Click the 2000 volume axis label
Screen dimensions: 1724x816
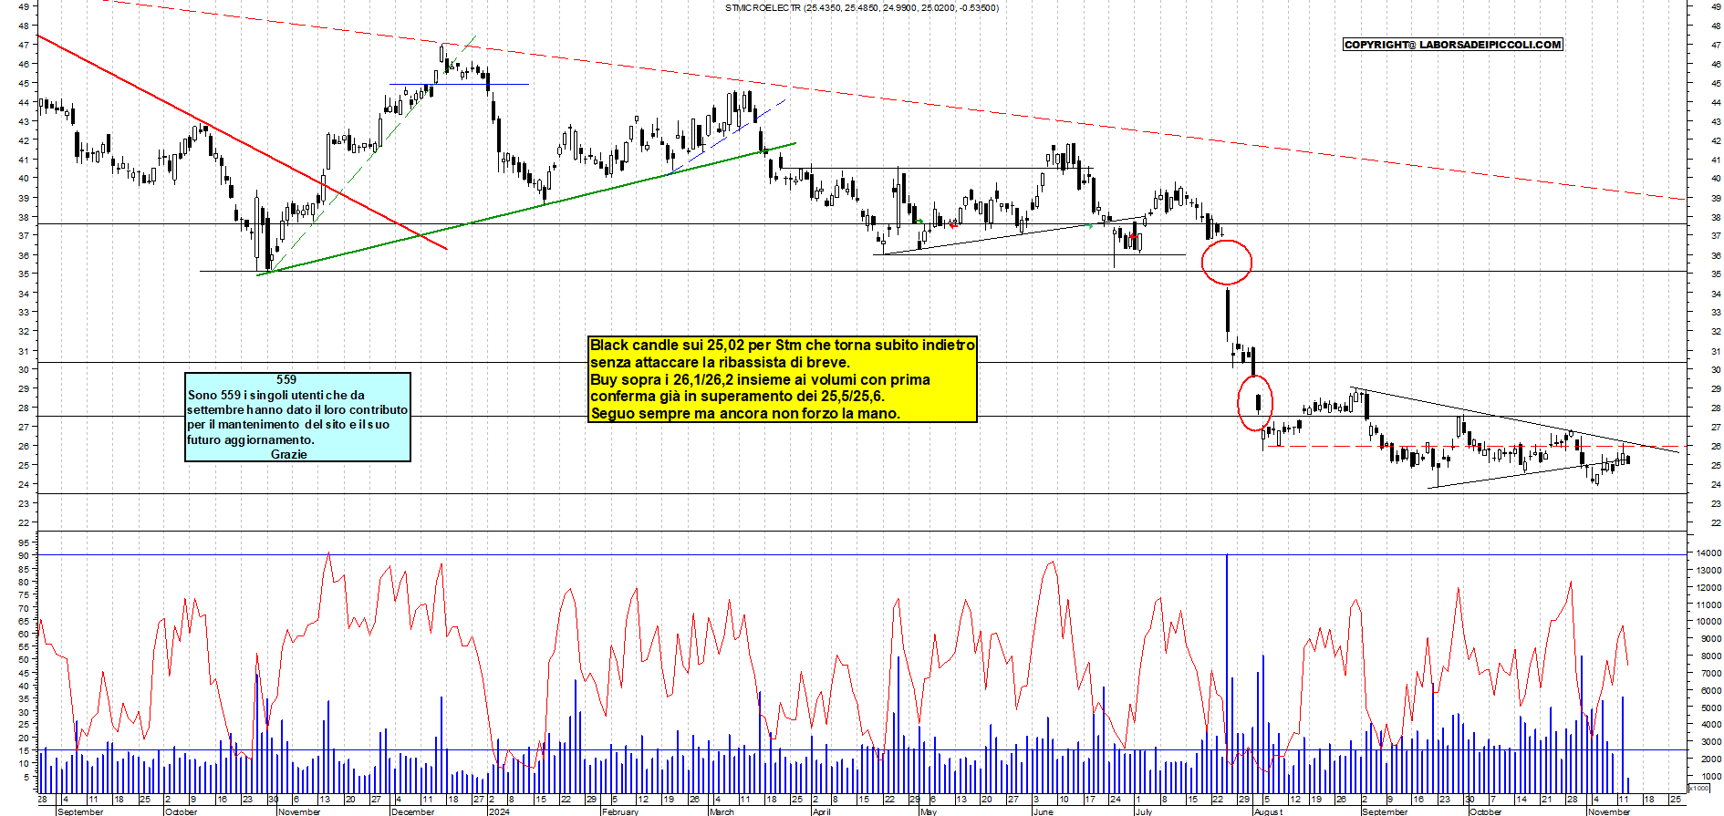click(1710, 759)
